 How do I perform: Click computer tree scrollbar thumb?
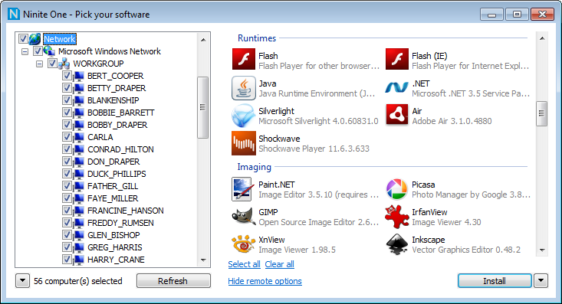point(203,107)
